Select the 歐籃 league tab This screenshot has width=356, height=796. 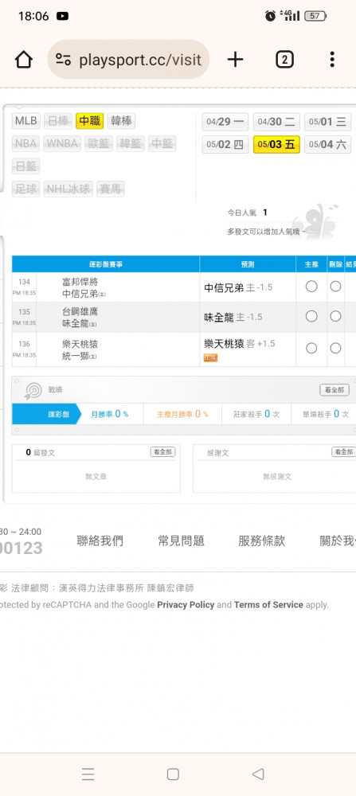(99, 143)
